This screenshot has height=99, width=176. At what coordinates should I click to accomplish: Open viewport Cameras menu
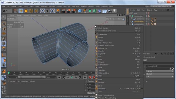[18, 15]
